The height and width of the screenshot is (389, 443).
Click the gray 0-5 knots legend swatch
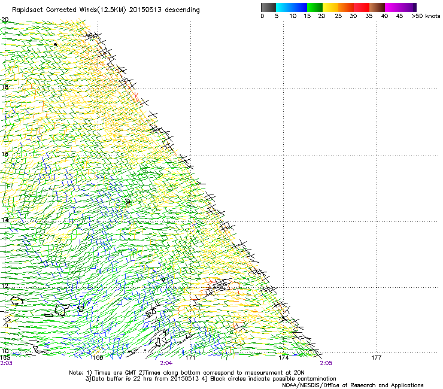(268, 7)
